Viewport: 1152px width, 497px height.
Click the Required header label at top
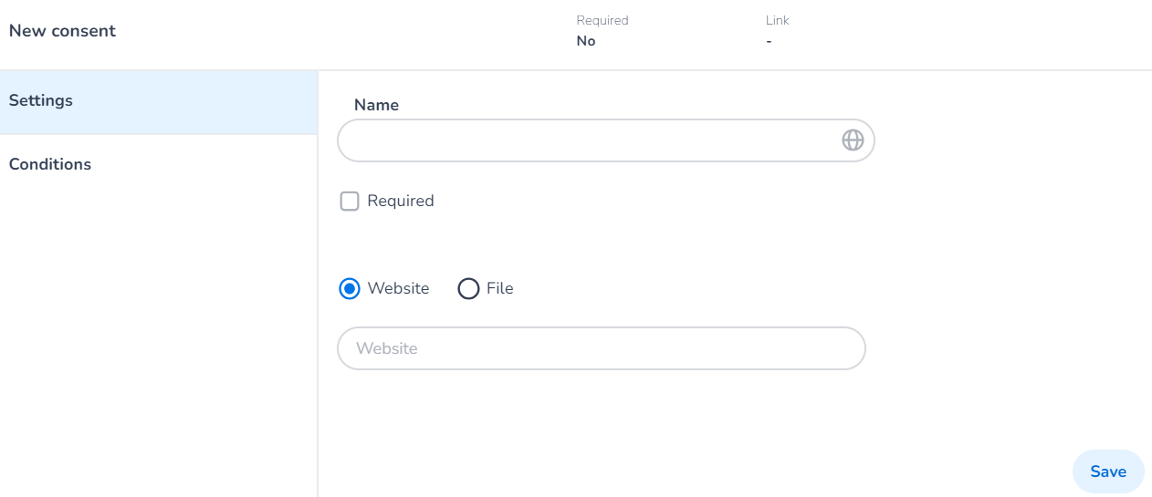[602, 20]
